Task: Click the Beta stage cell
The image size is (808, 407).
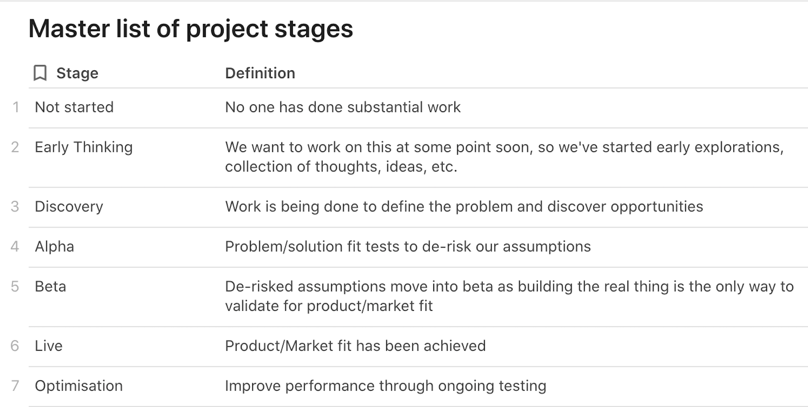Action: pos(51,287)
